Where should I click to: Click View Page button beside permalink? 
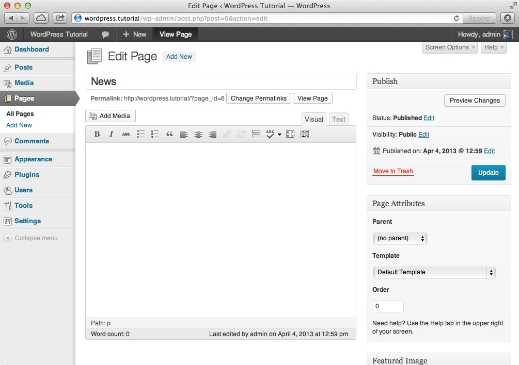pyautogui.click(x=312, y=98)
